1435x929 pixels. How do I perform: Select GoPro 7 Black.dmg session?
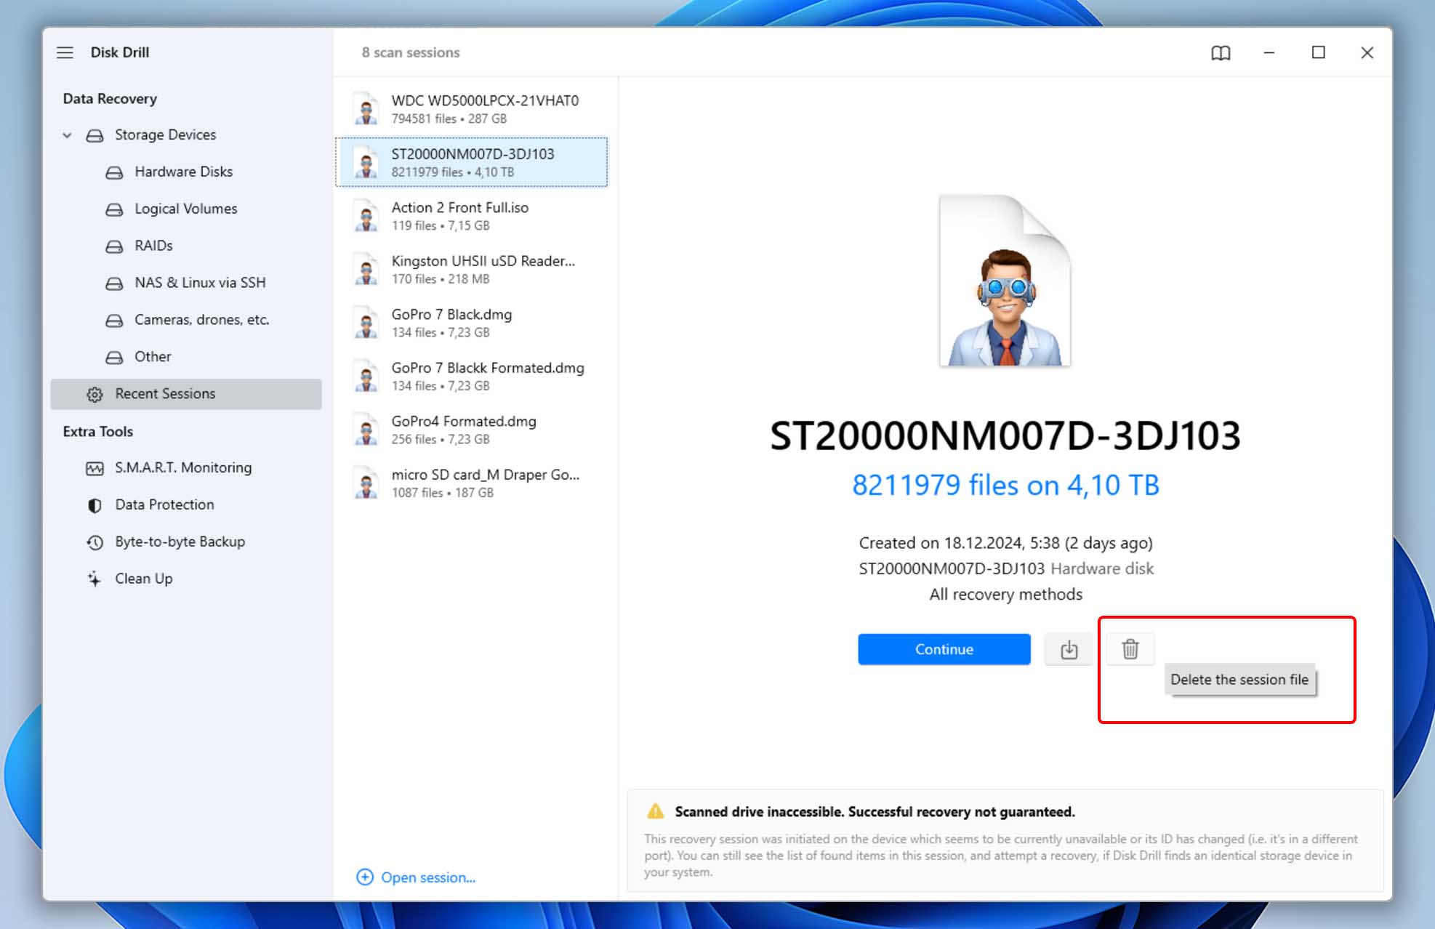471,323
